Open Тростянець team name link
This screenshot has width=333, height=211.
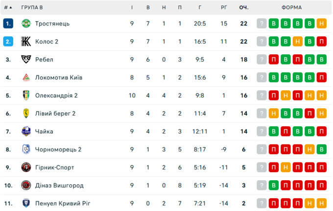(x=52, y=23)
